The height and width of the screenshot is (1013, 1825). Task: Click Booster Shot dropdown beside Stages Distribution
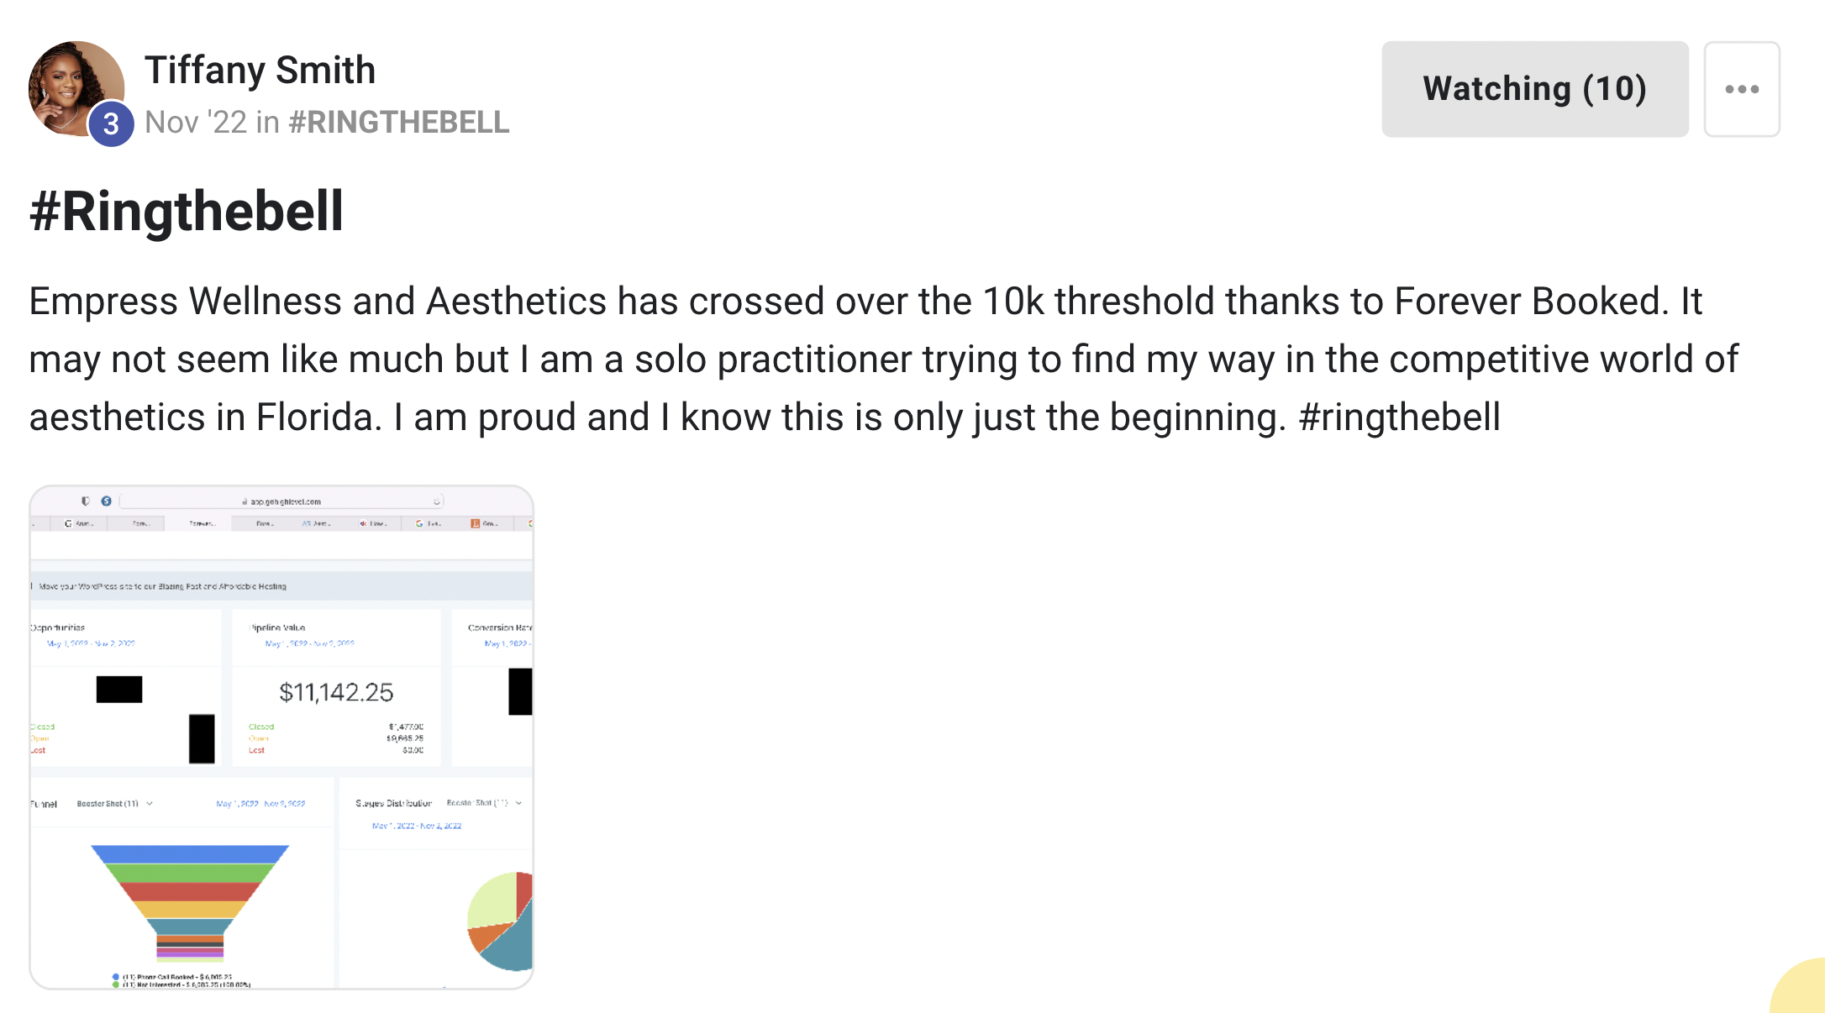tap(484, 803)
